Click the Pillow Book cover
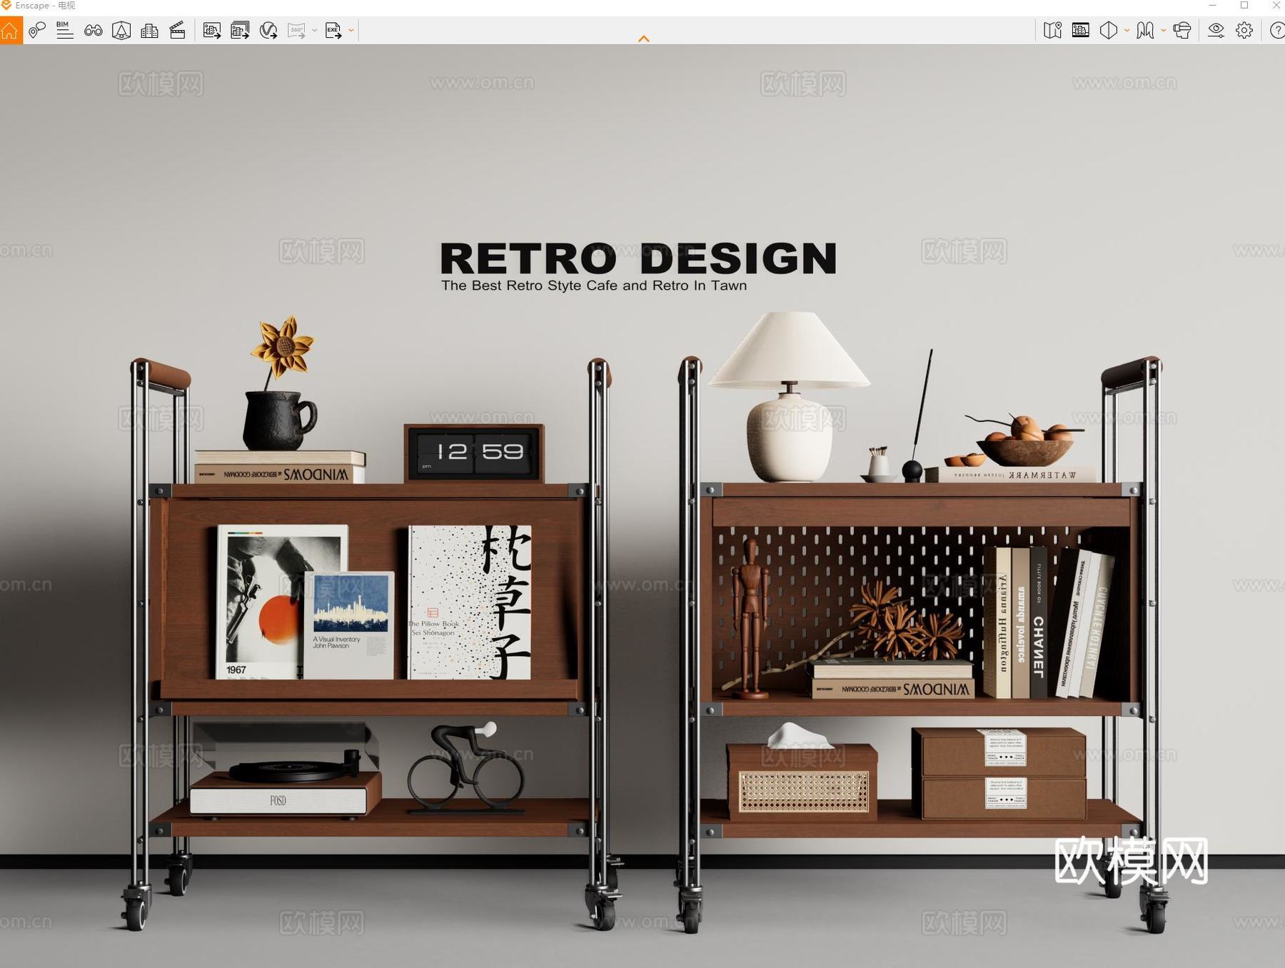 coord(469,603)
